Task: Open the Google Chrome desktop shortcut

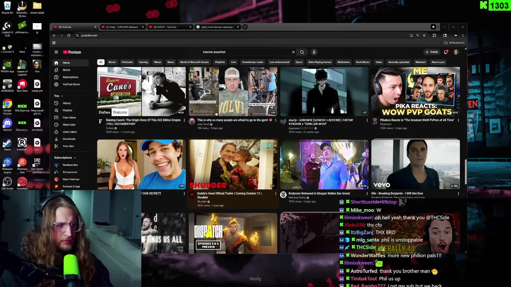Action: [7, 106]
